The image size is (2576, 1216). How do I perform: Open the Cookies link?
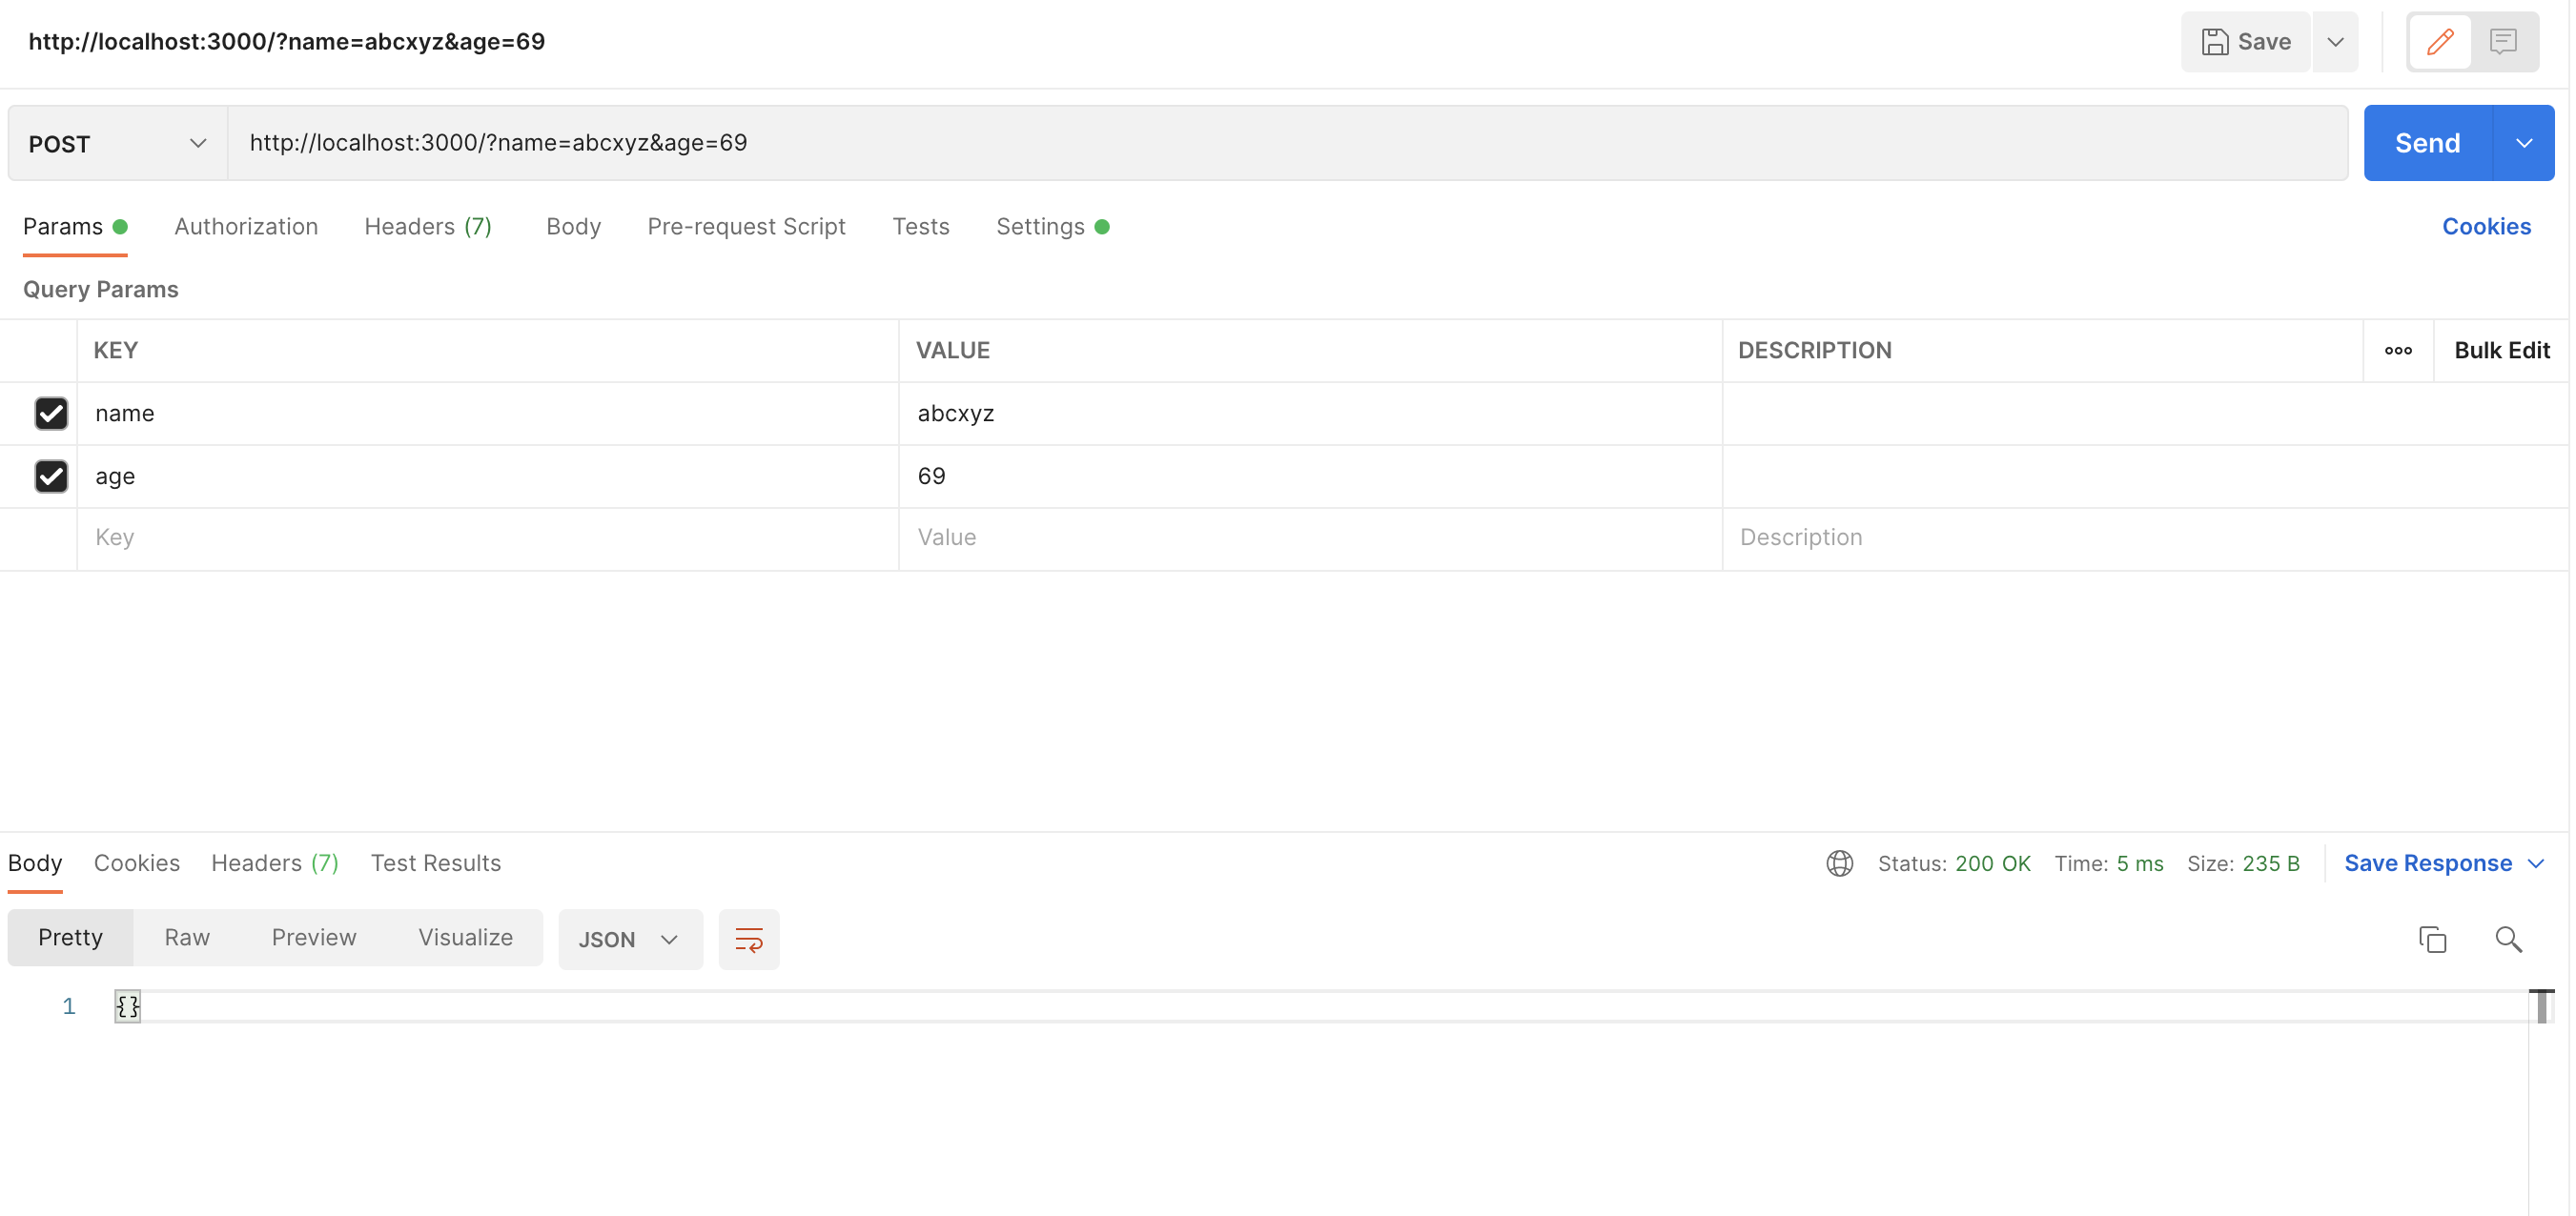[2486, 227]
